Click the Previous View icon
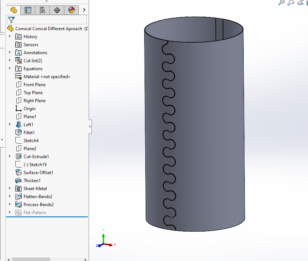Image resolution: width=308 pixels, height=261 pixels. 300,3
